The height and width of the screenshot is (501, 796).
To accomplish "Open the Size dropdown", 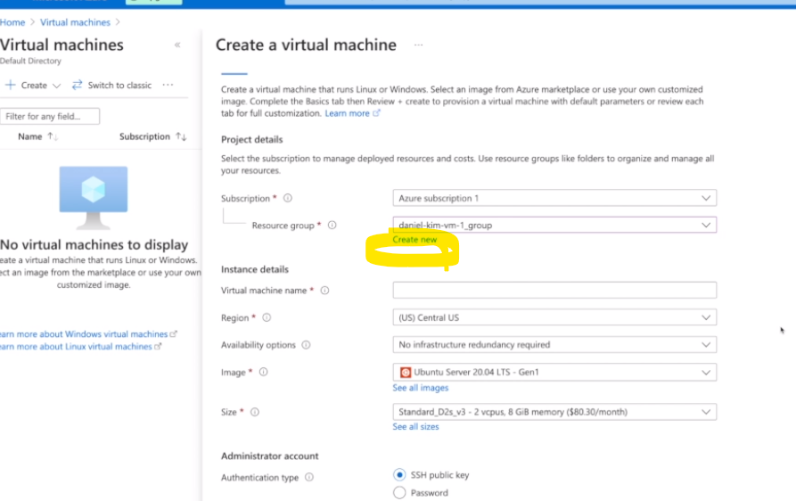I will [x=554, y=412].
